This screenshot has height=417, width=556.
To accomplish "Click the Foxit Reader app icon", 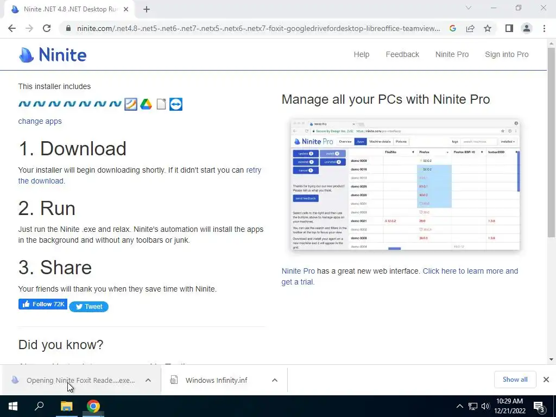I will pyautogui.click(x=131, y=104).
